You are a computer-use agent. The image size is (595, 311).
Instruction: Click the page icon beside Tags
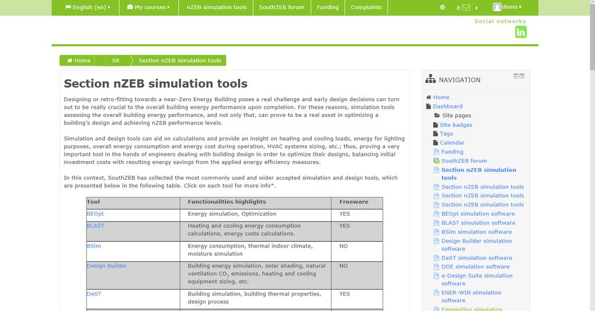[436, 134]
